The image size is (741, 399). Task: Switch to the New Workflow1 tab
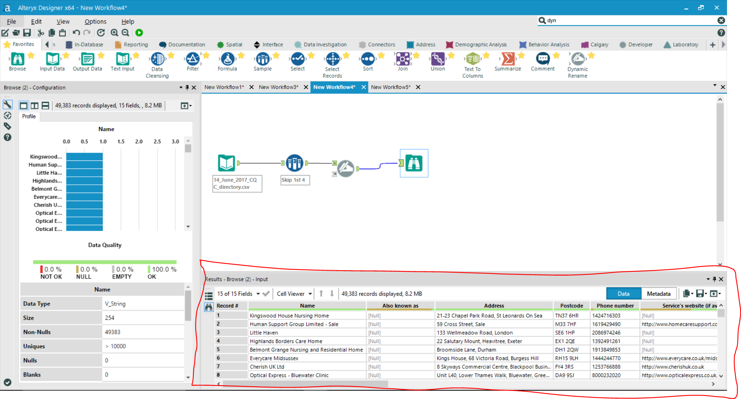pyautogui.click(x=224, y=87)
